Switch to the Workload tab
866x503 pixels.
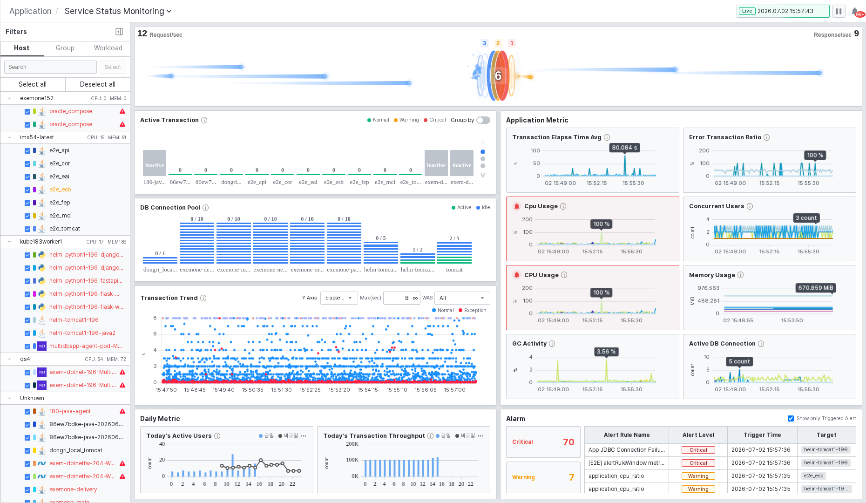108,48
